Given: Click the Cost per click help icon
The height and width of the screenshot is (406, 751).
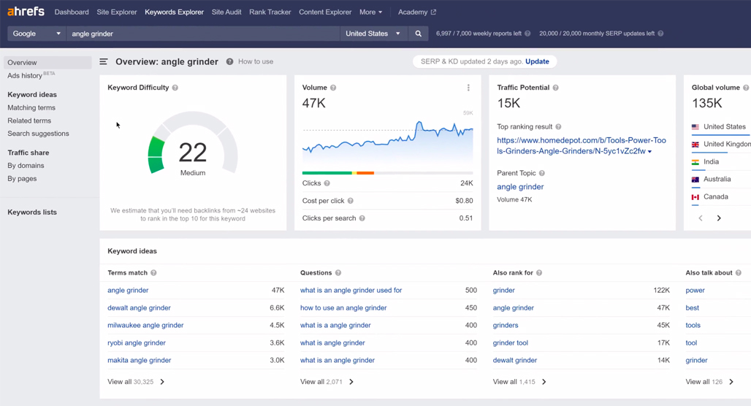Looking at the screenshot, I should (x=351, y=201).
